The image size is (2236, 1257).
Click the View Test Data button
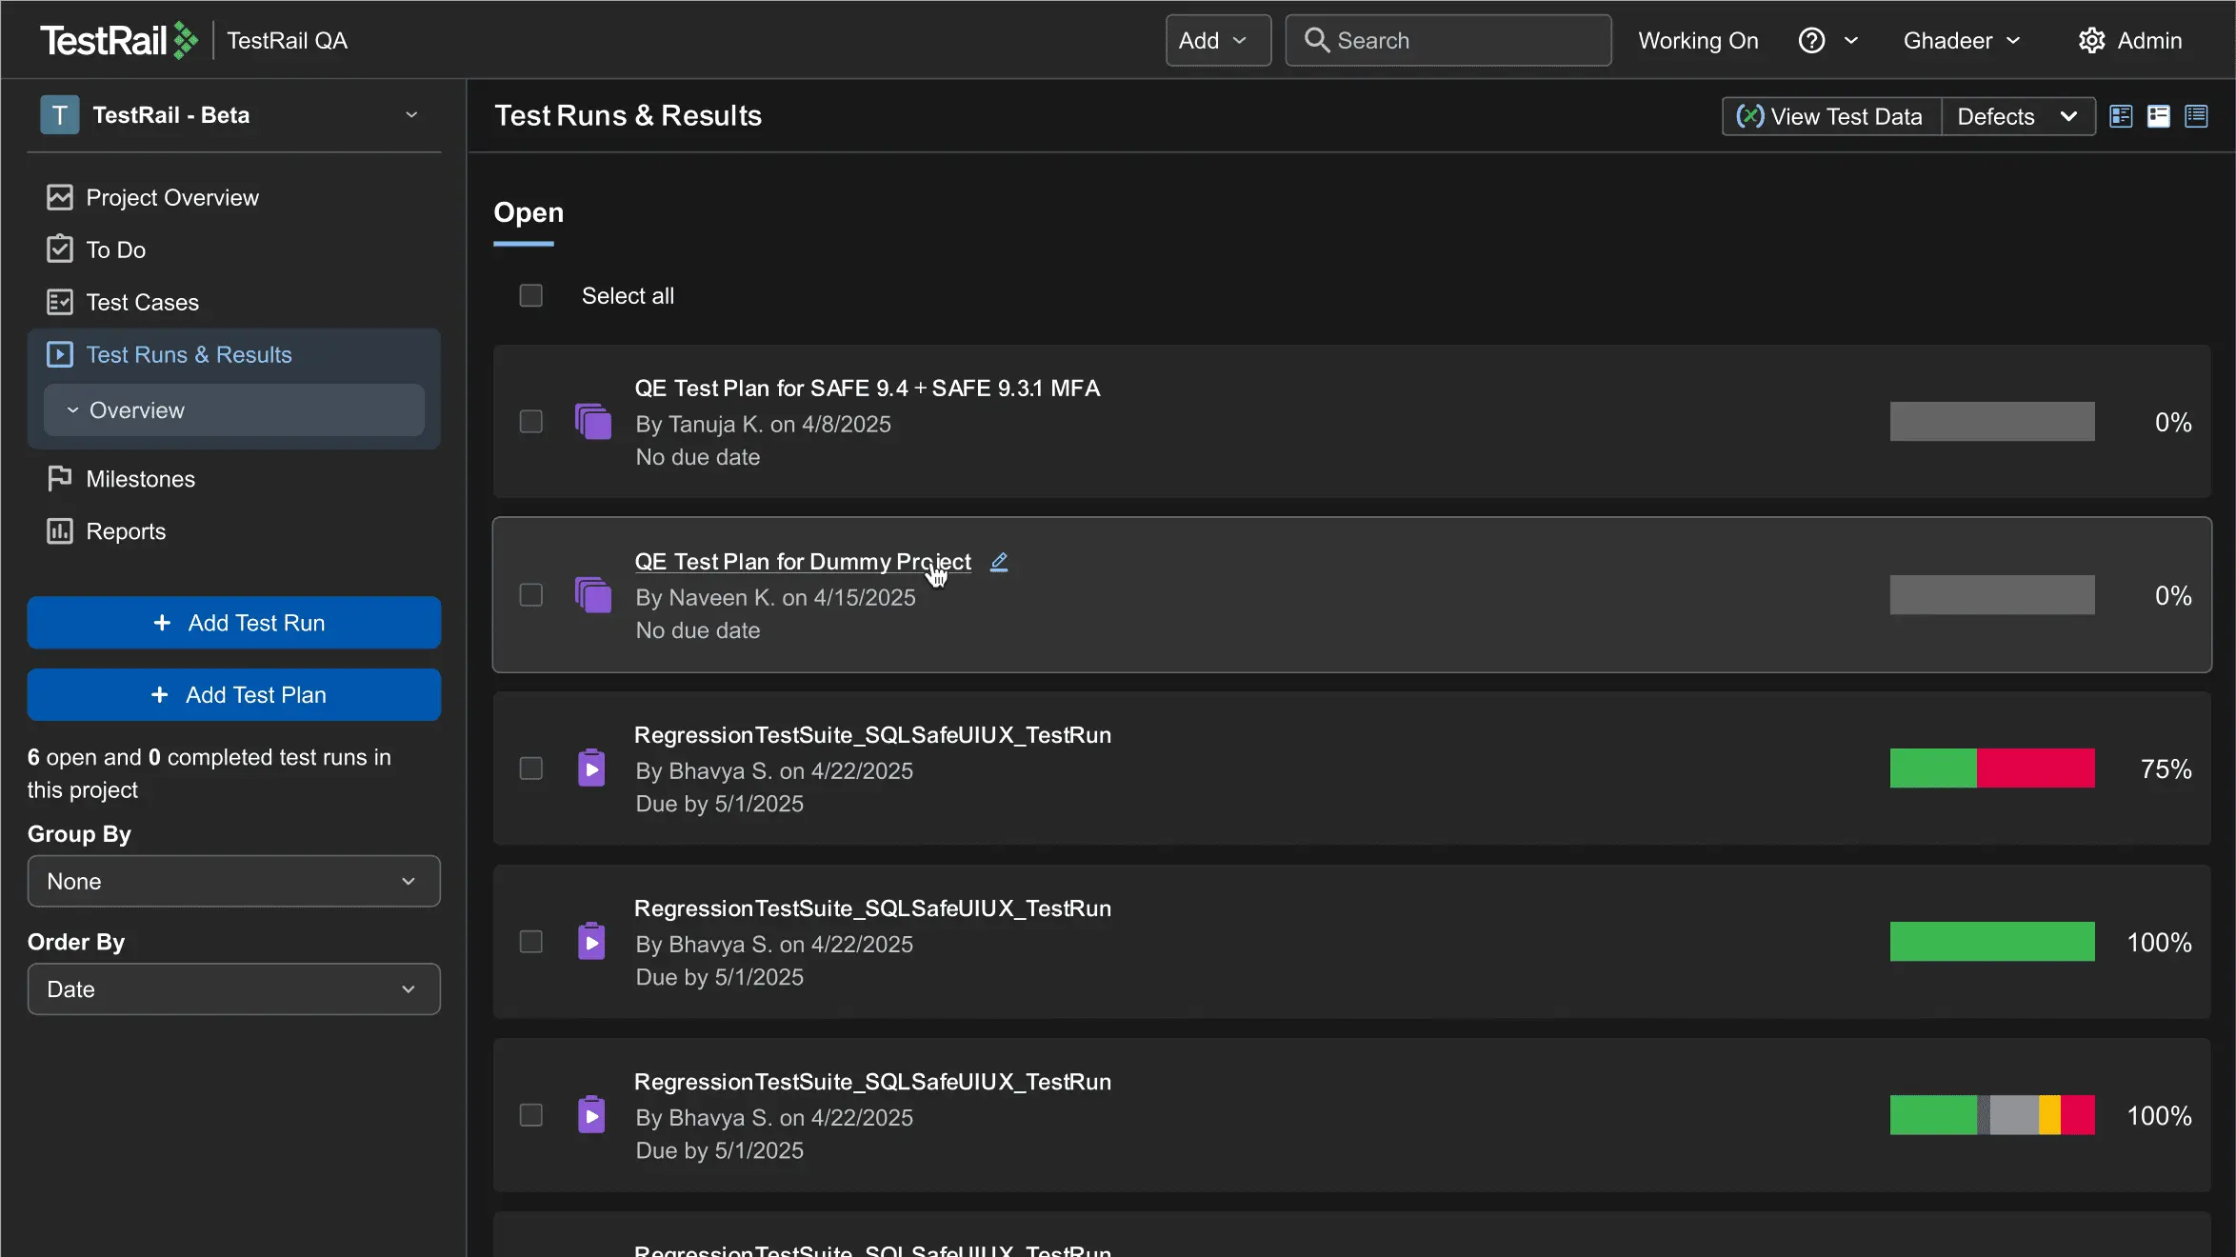point(1831,116)
